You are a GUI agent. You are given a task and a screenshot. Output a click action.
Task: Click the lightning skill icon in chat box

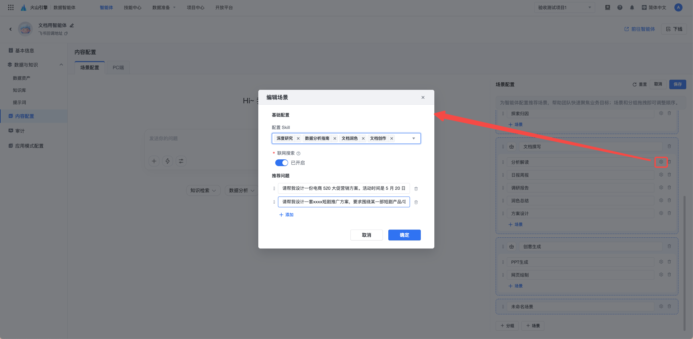(x=168, y=161)
